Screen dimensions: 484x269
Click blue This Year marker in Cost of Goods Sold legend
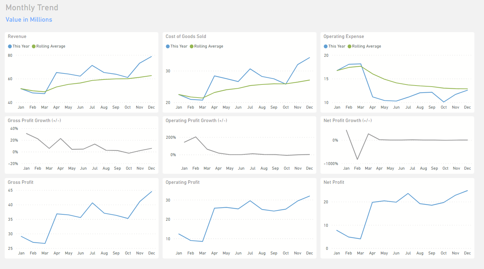pyautogui.click(x=168, y=46)
